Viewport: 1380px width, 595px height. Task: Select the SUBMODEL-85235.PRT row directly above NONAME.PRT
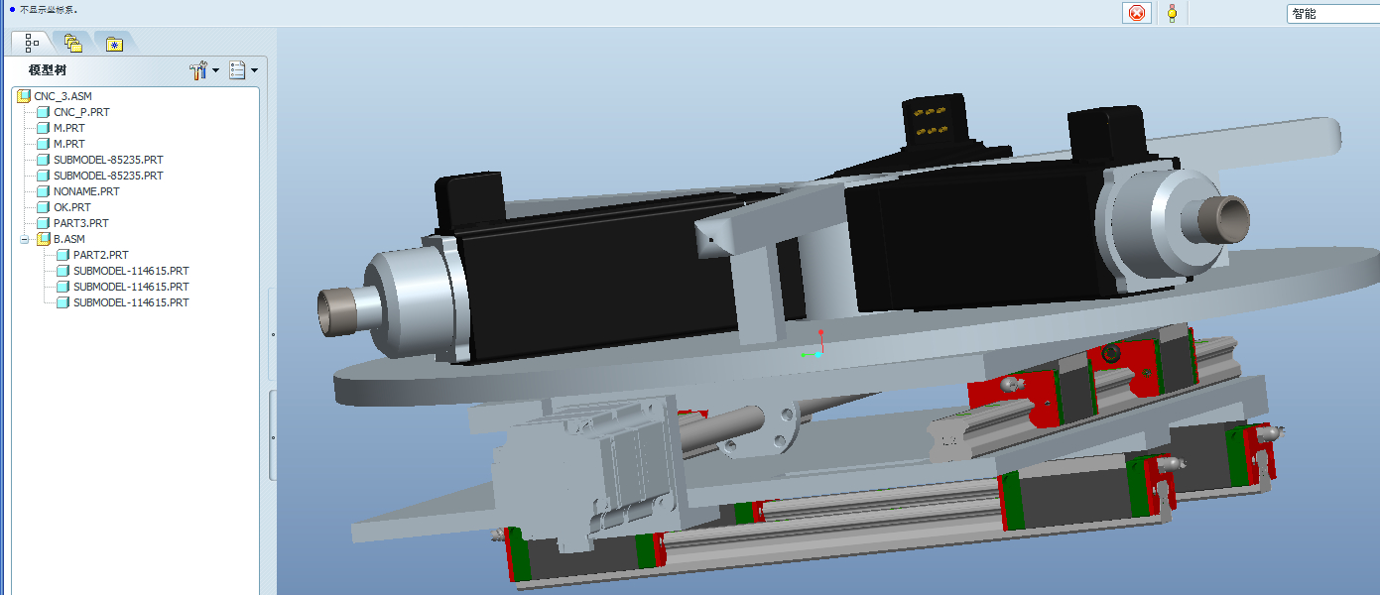coord(99,176)
